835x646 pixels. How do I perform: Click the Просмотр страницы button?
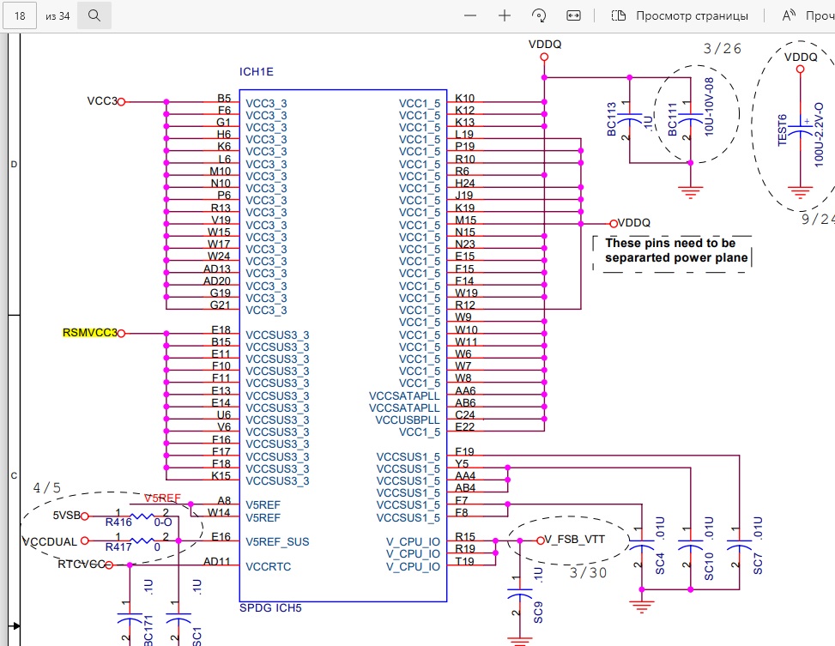pos(680,15)
